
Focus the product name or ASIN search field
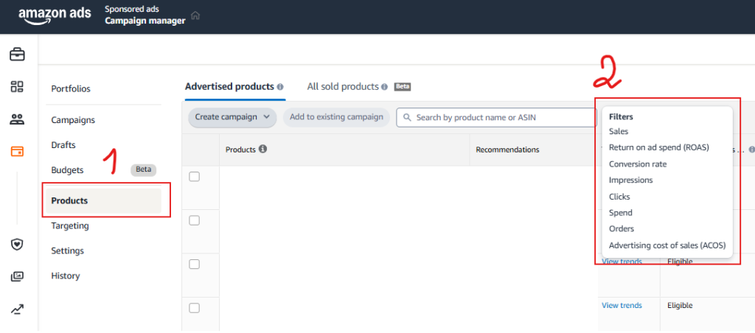click(495, 117)
